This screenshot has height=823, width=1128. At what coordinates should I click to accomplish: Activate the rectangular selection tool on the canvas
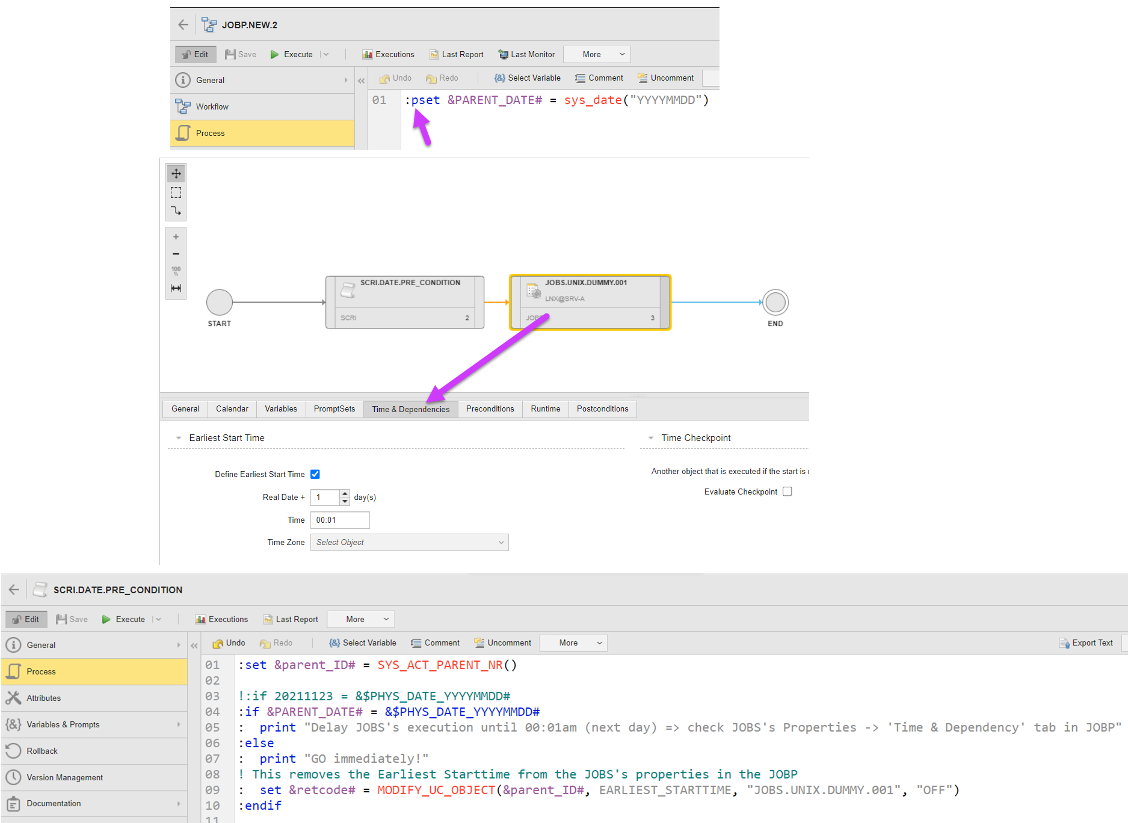(x=176, y=193)
